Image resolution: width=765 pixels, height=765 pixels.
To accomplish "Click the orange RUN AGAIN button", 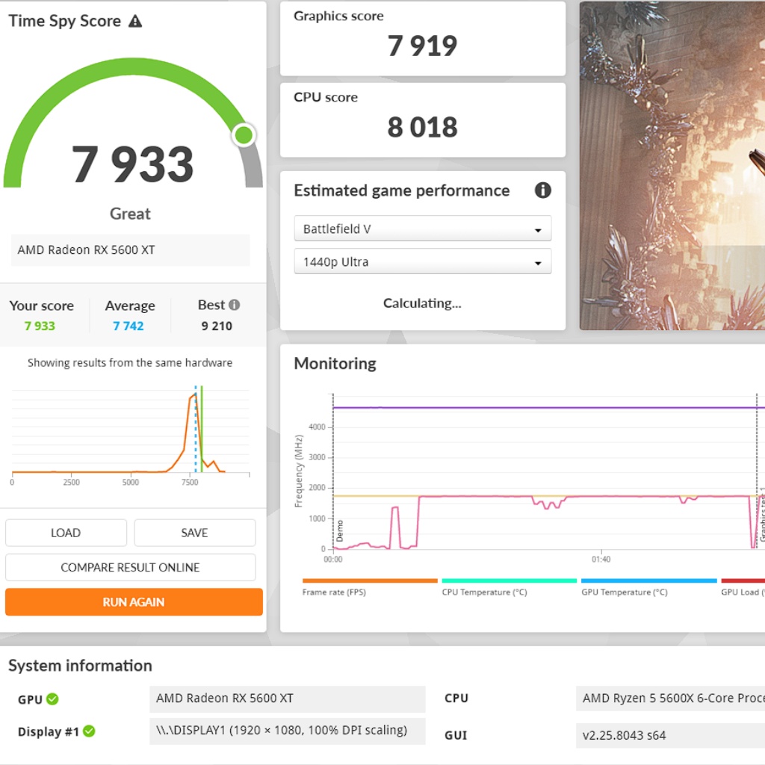I will click(x=134, y=602).
